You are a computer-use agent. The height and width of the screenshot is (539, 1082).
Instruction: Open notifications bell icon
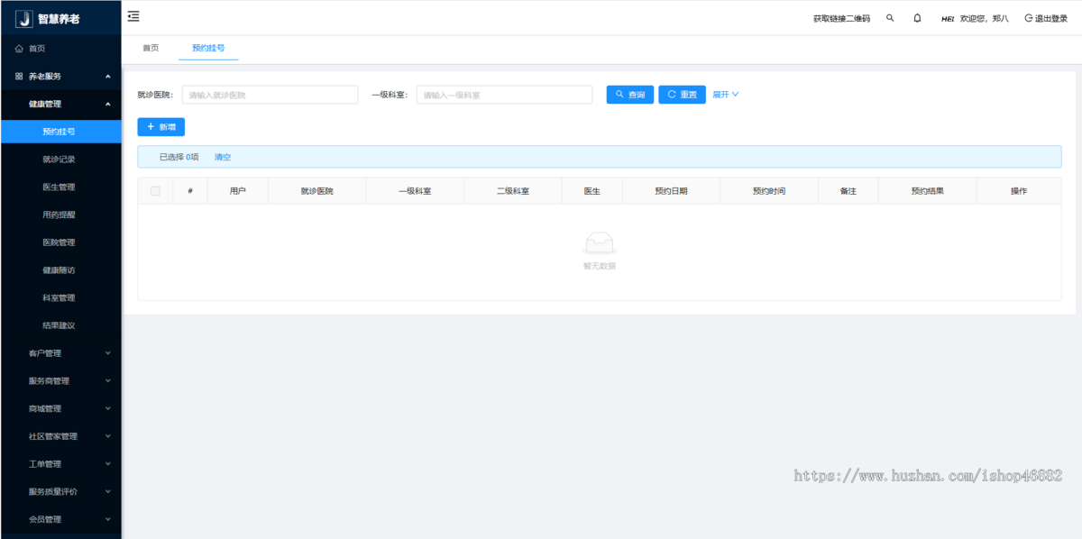(x=917, y=18)
